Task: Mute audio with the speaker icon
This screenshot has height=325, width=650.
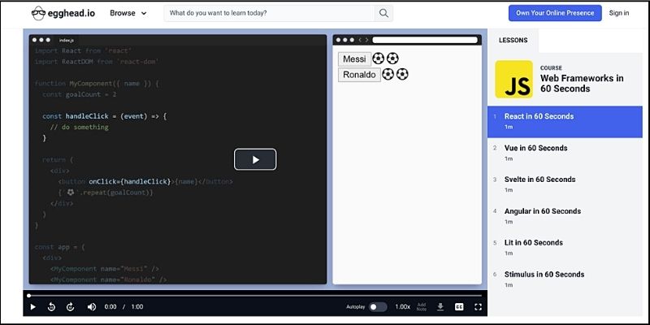Action: pos(92,307)
